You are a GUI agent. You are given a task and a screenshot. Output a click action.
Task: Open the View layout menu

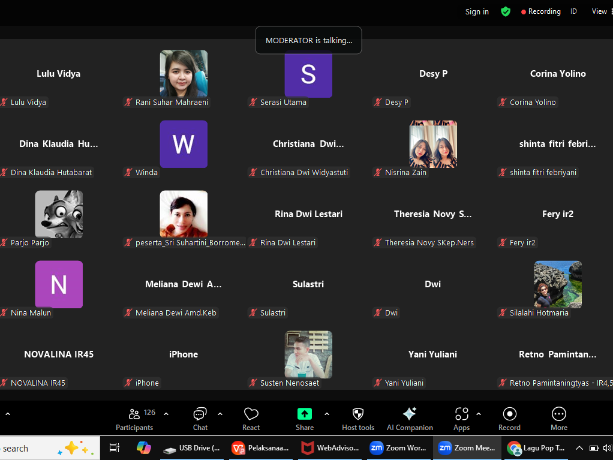(599, 11)
